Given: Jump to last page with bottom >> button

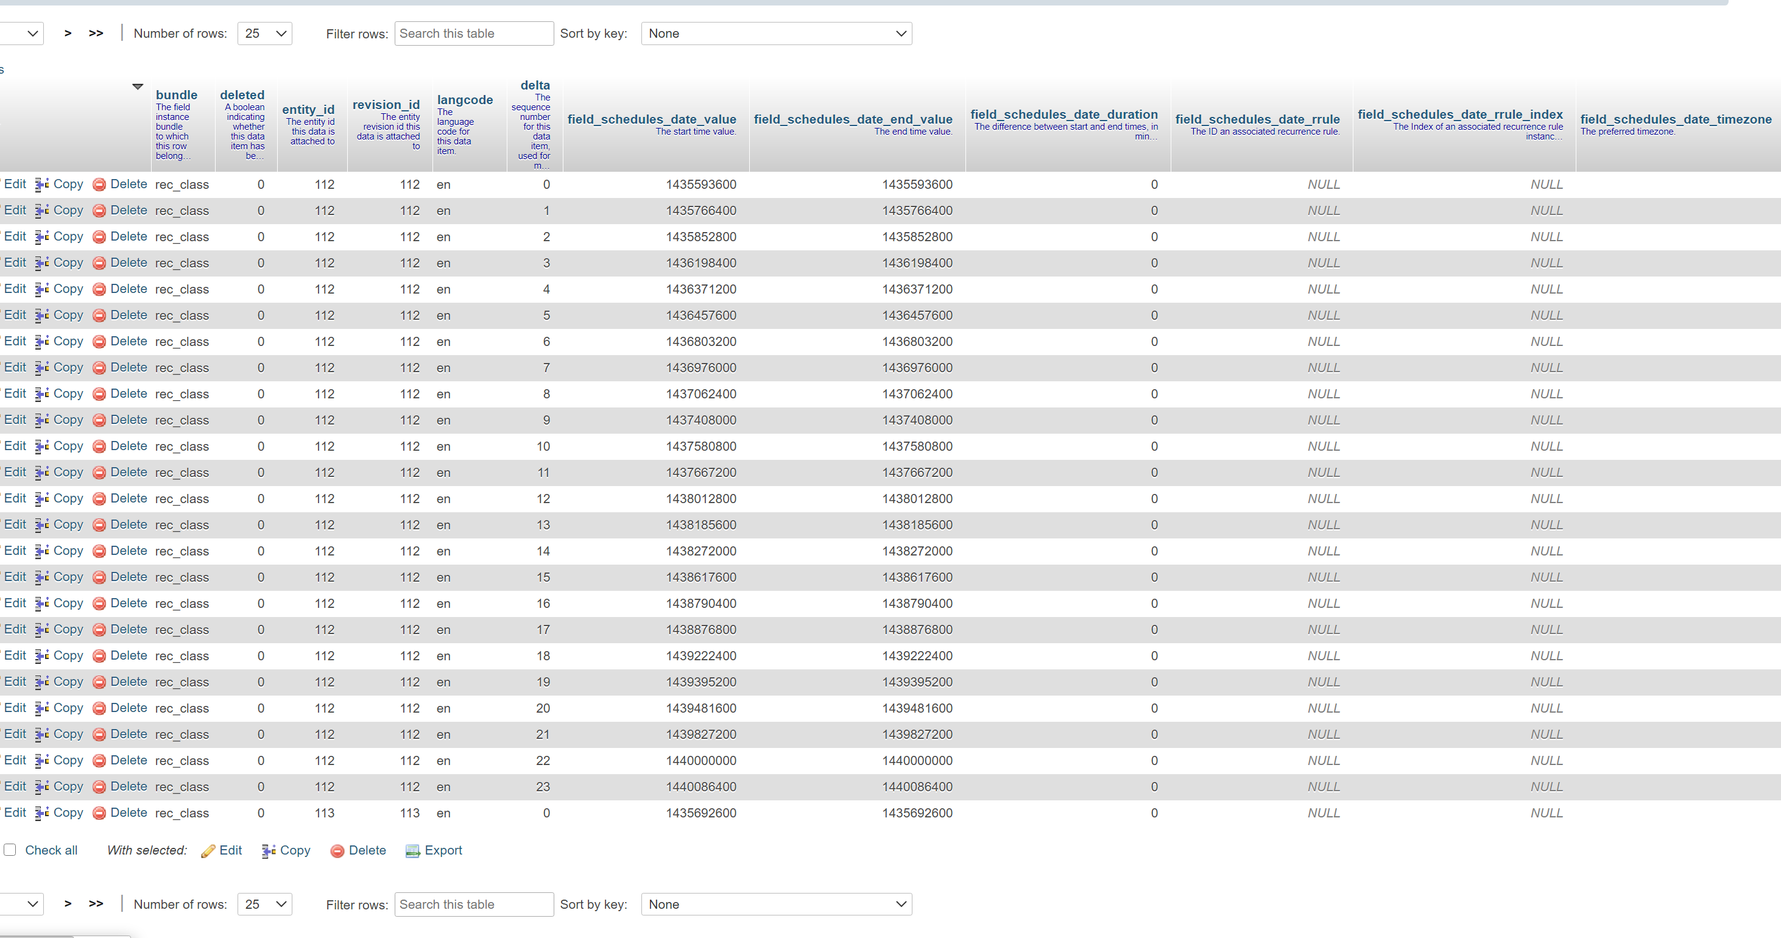Looking at the screenshot, I should (96, 903).
